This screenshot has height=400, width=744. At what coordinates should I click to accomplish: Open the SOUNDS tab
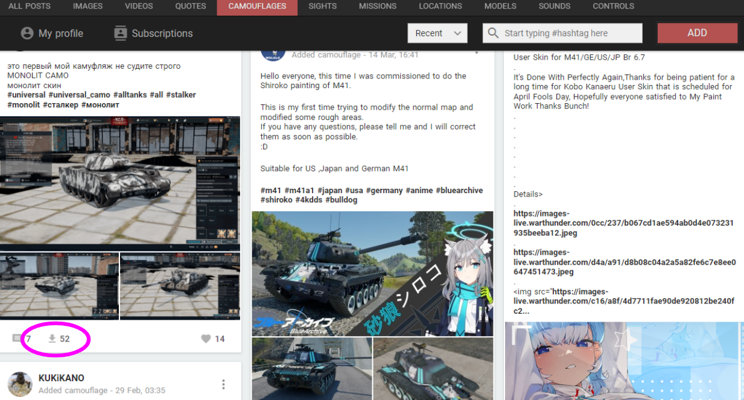coord(555,7)
